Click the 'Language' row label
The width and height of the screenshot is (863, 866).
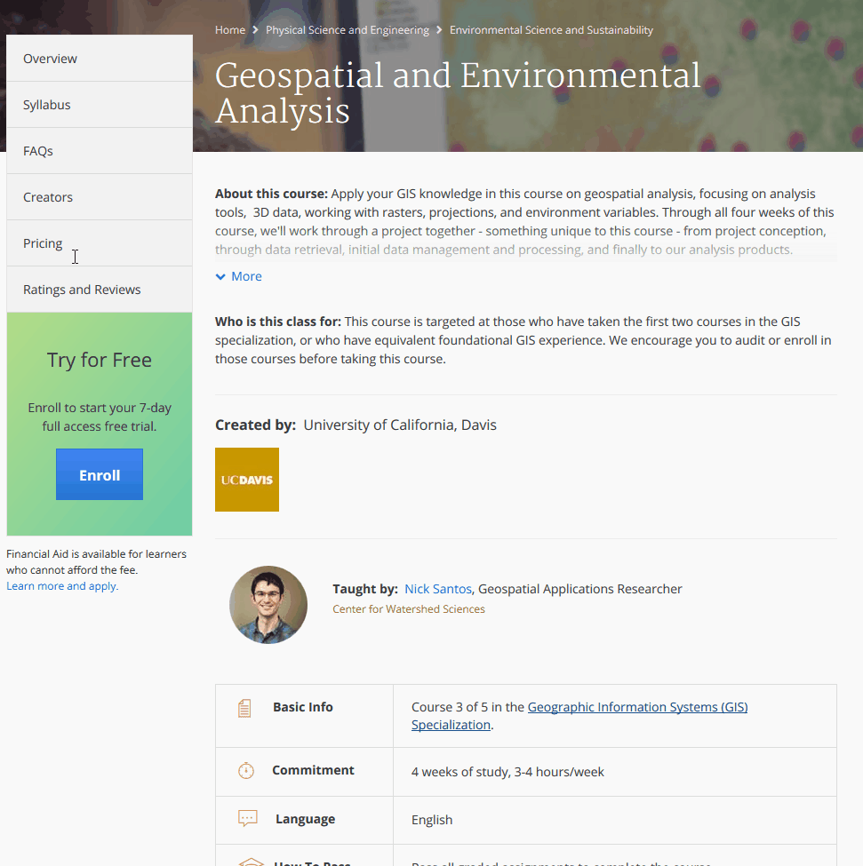tap(306, 819)
